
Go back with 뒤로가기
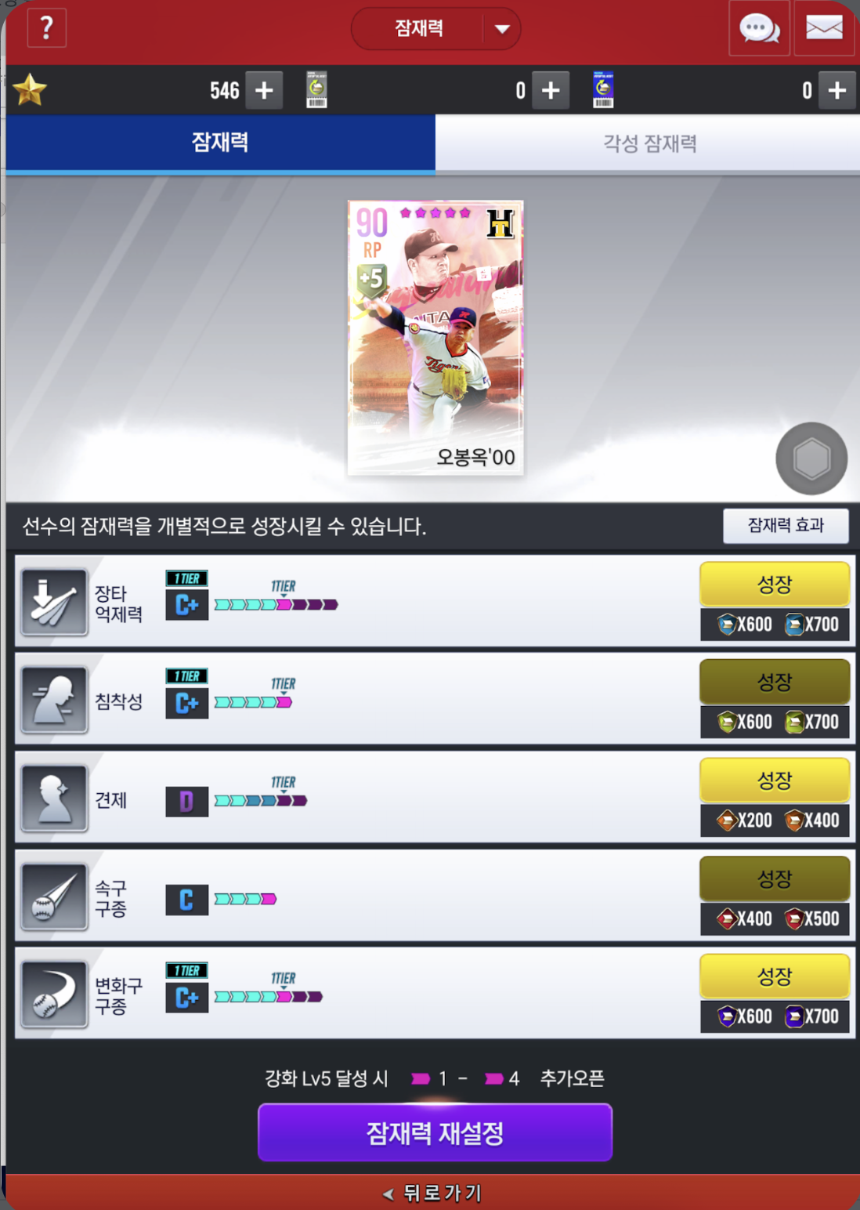(433, 1193)
